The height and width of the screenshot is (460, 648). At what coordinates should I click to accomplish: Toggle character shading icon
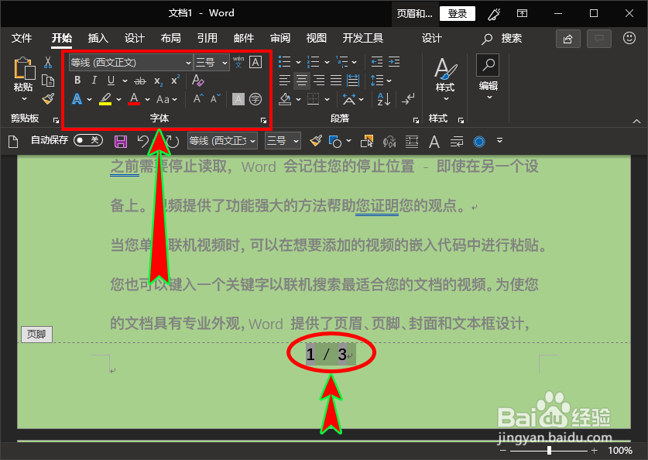pos(238,99)
